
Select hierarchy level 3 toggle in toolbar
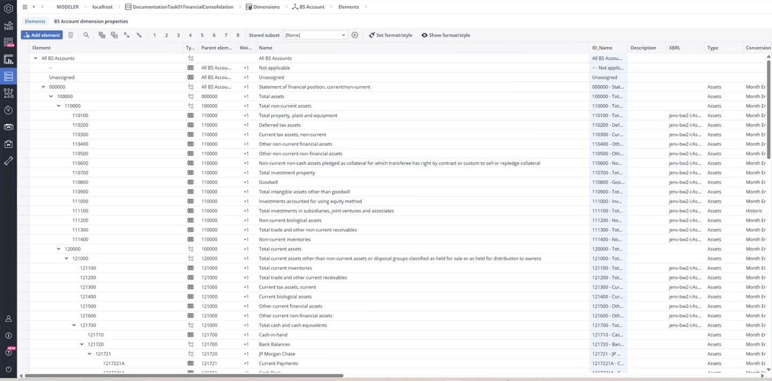[x=178, y=35]
